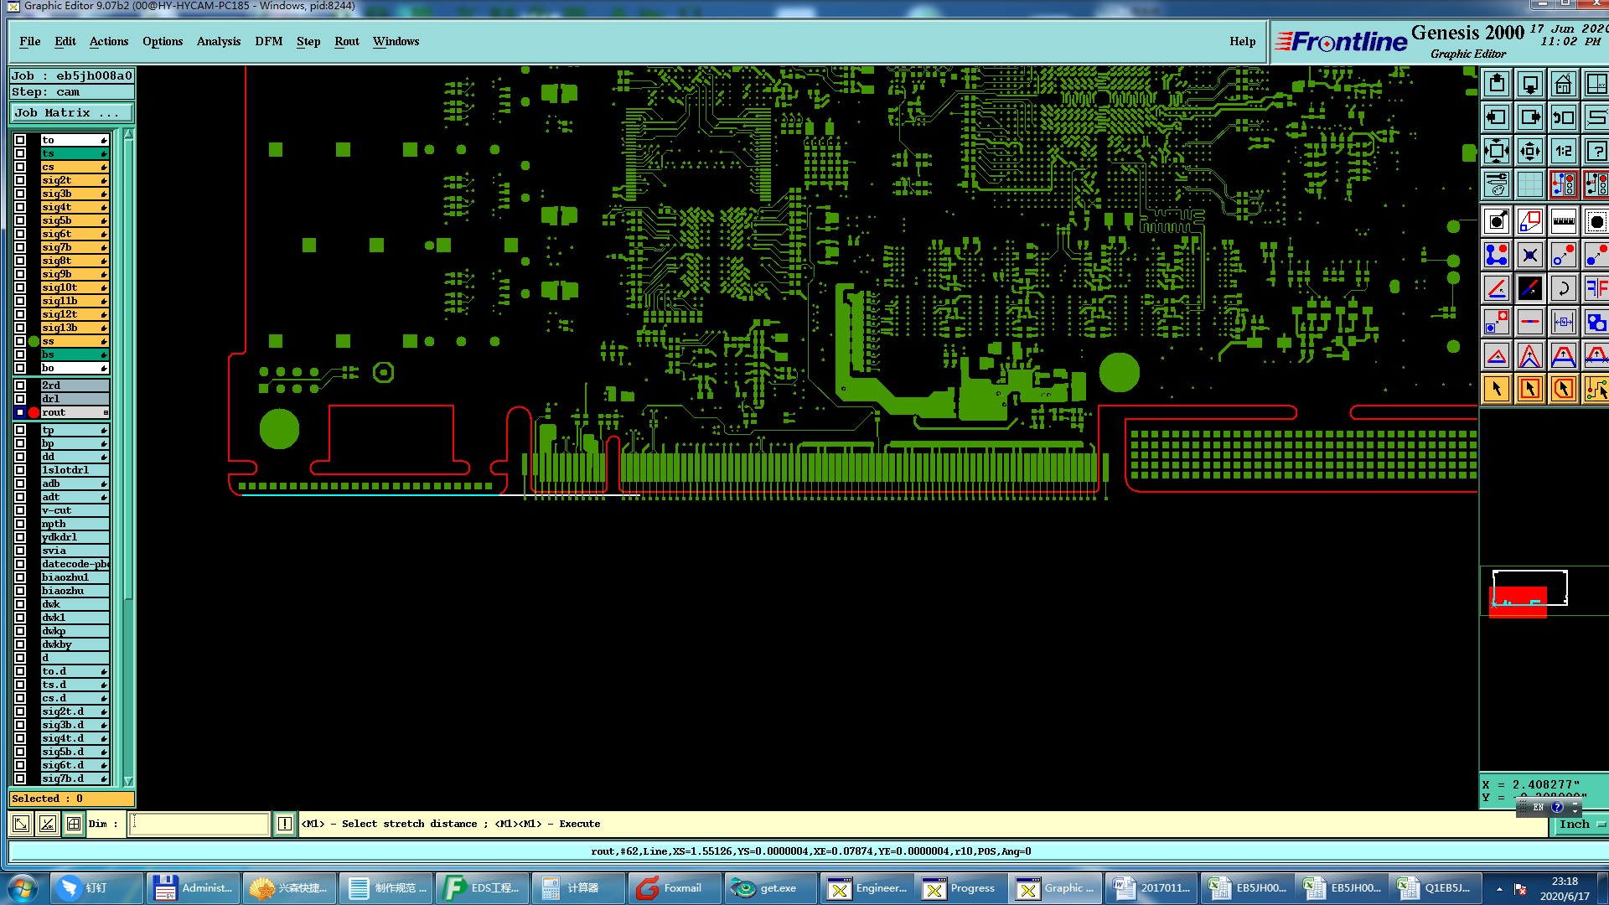Image resolution: width=1609 pixels, height=905 pixels.
Task: Toggle display checkbox for v-cut layer
Action: click(20, 510)
